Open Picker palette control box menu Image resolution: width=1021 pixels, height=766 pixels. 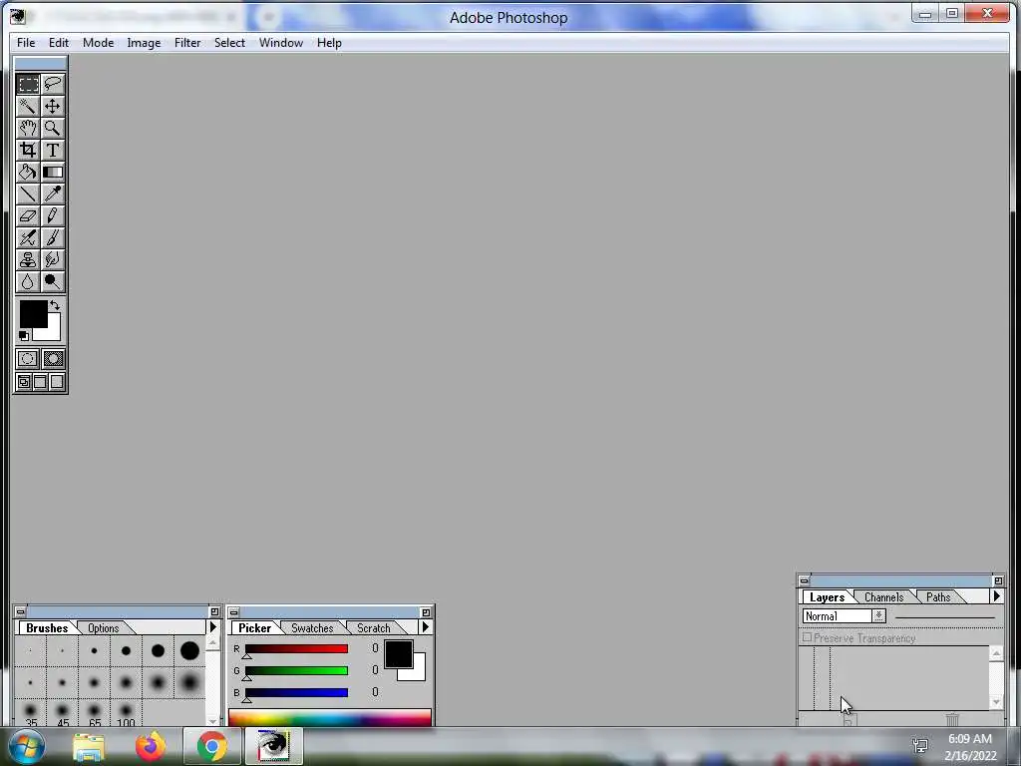(233, 612)
